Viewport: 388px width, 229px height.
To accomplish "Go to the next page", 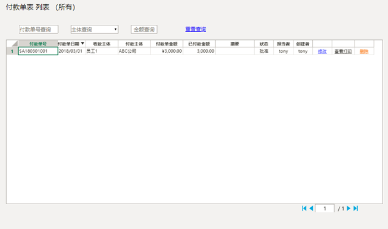I will pos(349,208).
